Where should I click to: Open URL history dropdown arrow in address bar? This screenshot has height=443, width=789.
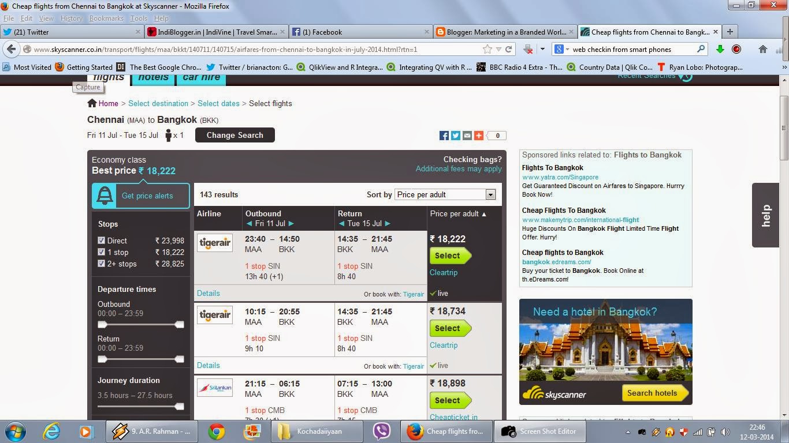tap(498, 49)
